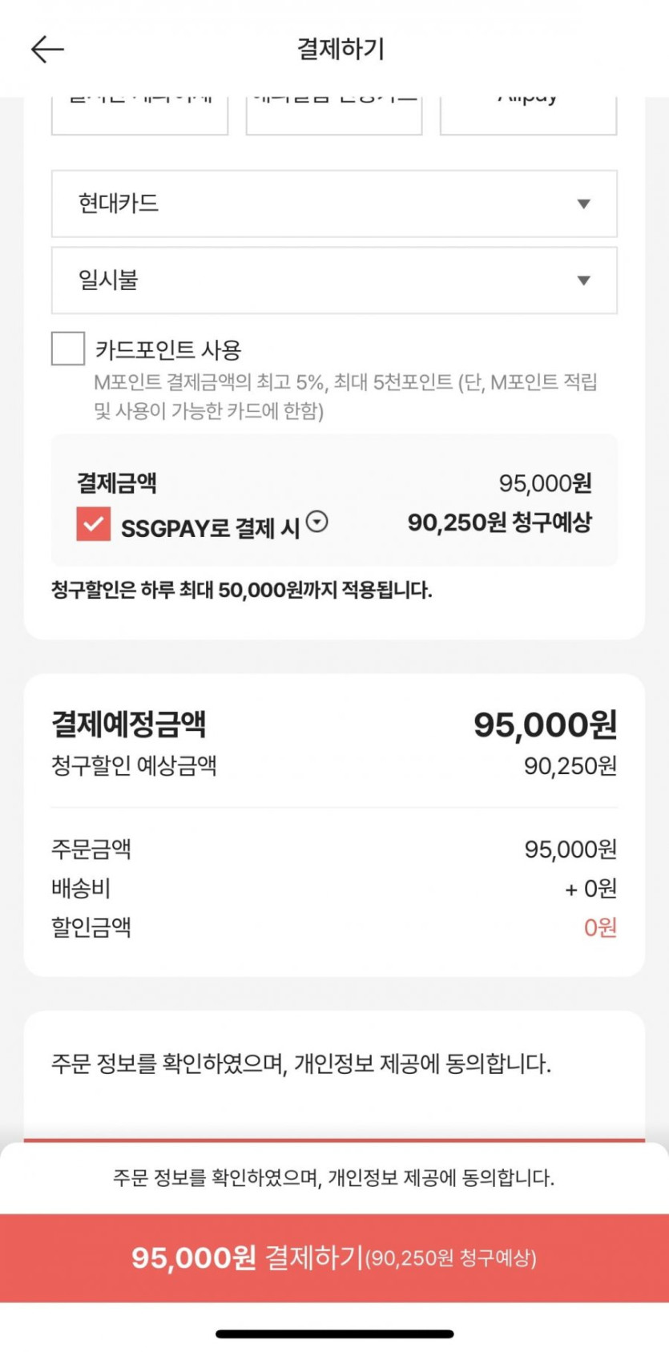Tap the 90,250원 청구예상 amount beside SSGPAY
The height and width of the screenshot is (1352, 669).
coord(499,523)
